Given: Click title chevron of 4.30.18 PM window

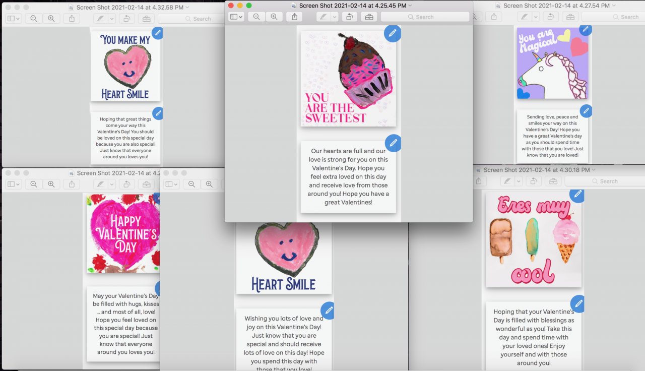Looking at the screenshot, I should [x=594, y=169].
